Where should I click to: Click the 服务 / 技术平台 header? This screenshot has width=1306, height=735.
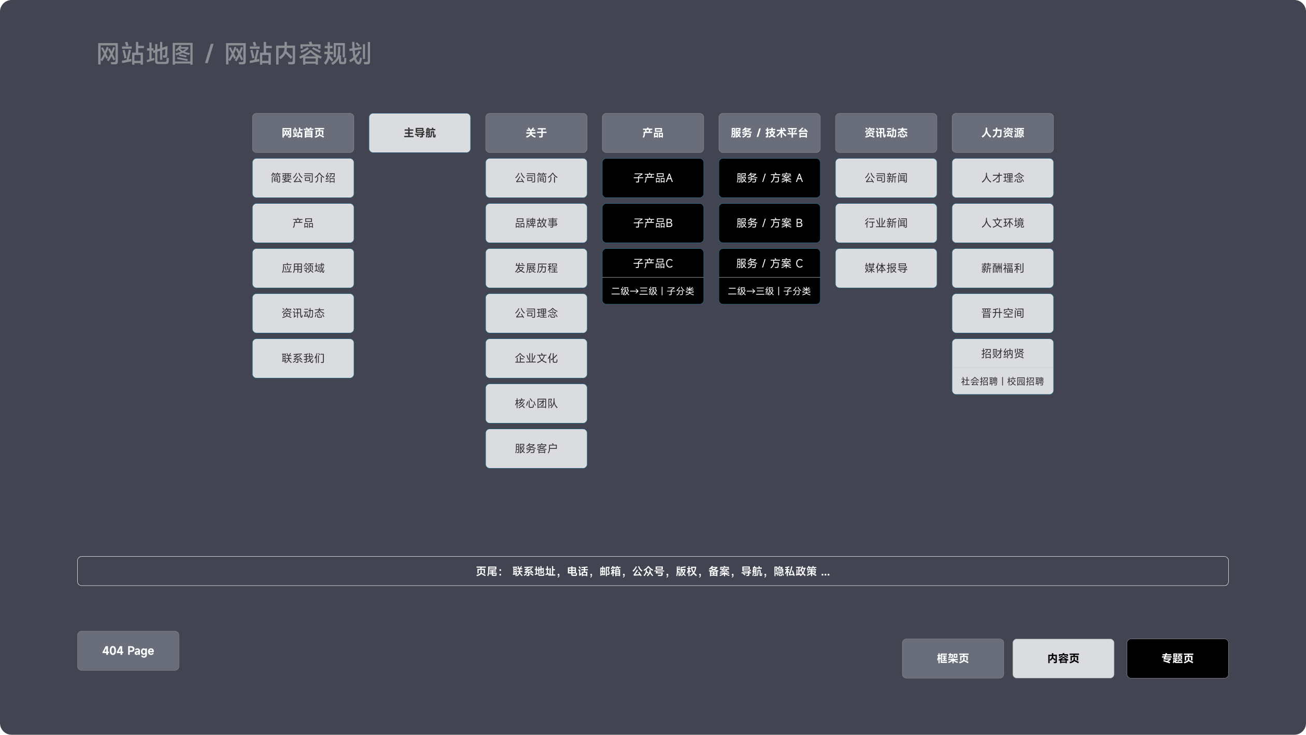click(x=769, y=133)
